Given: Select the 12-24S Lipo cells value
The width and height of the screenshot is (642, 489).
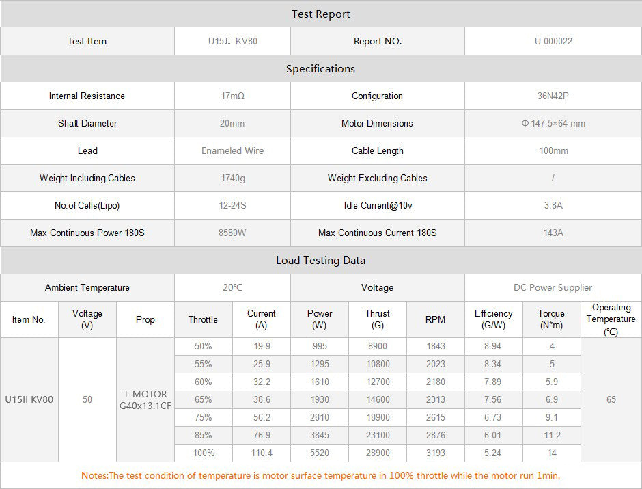Looking at the screenshot, I should click(233, 205).
